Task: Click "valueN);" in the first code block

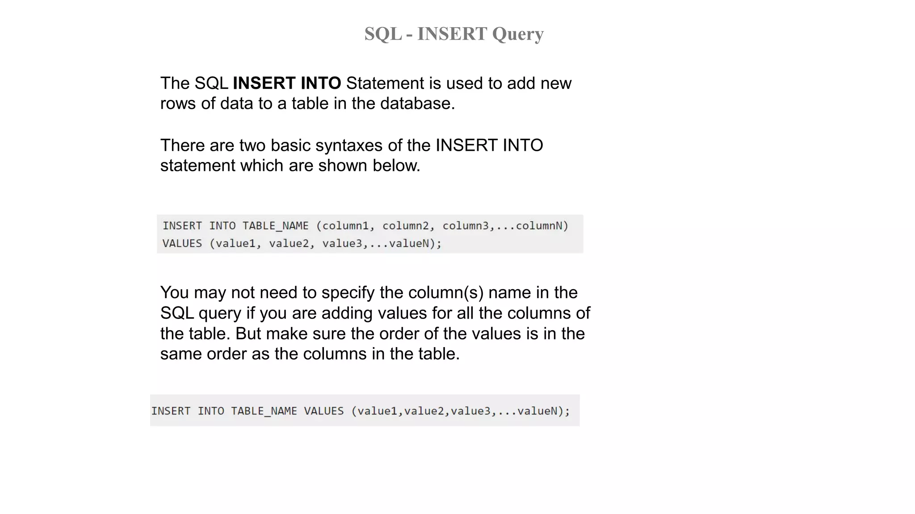Action: click(415, 244)
